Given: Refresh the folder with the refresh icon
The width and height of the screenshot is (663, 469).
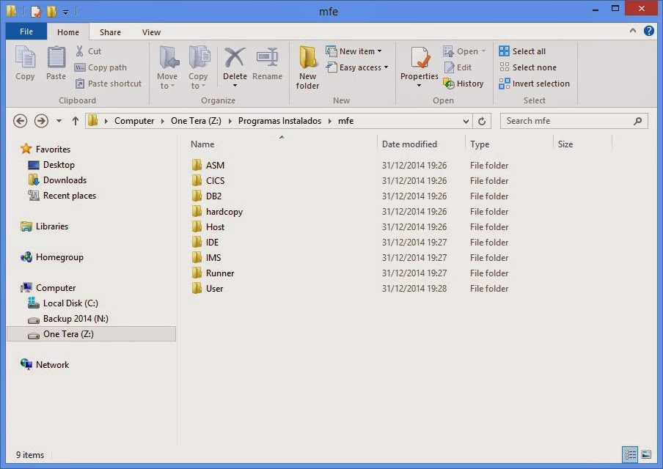Looking at the screenshot, I should coord(483,121).
